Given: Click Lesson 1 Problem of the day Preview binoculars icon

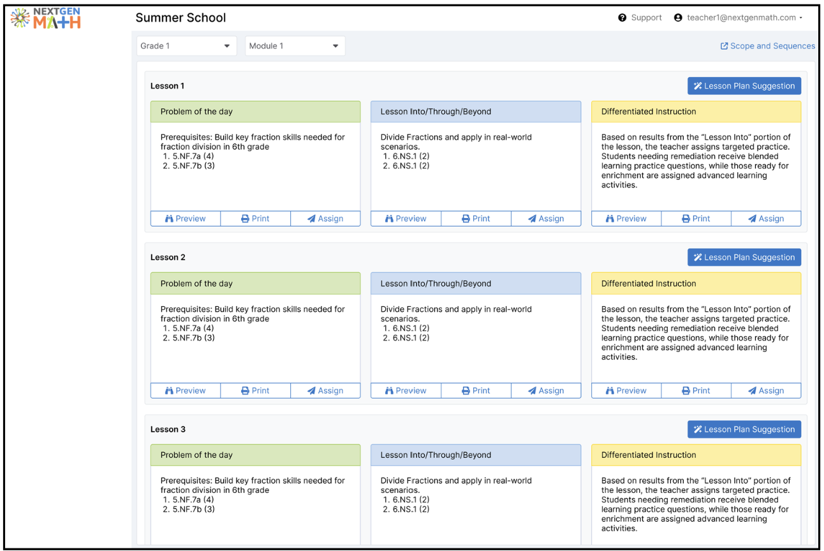Looking at the screenshot, I should [x=169, y=219].
